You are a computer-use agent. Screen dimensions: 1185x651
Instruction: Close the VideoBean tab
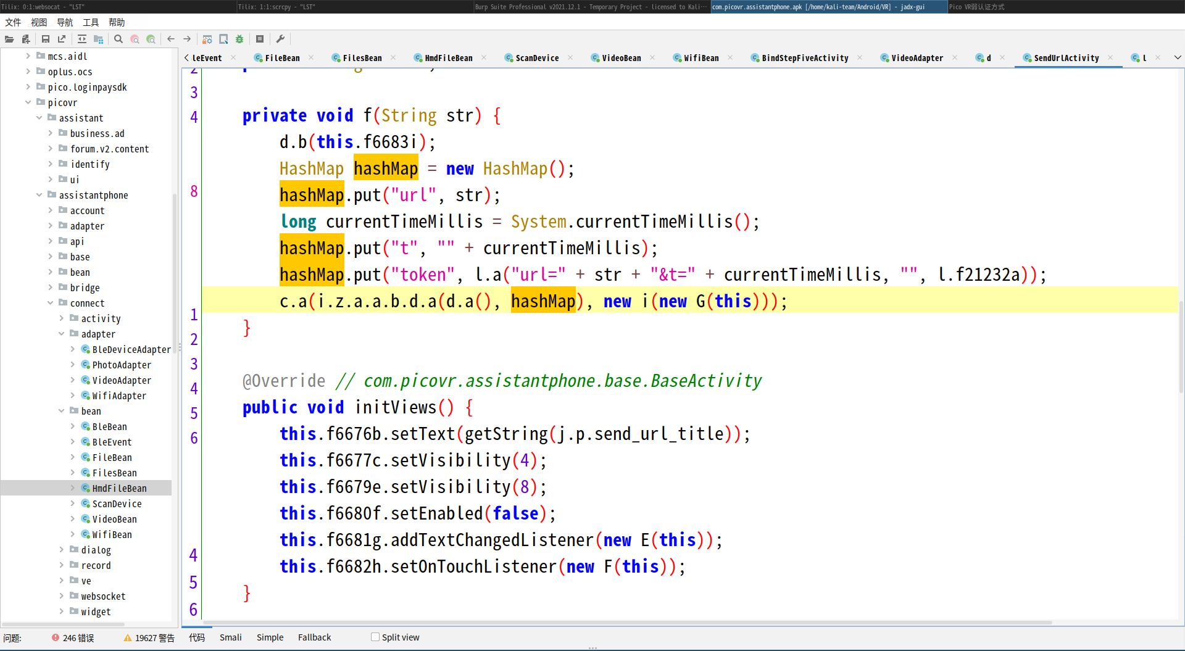[x=652, y=57]
